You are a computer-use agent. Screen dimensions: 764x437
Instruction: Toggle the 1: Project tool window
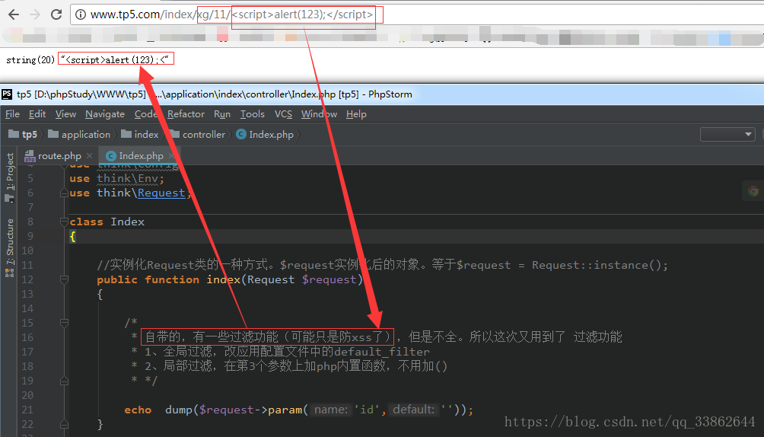pos(10,171)
